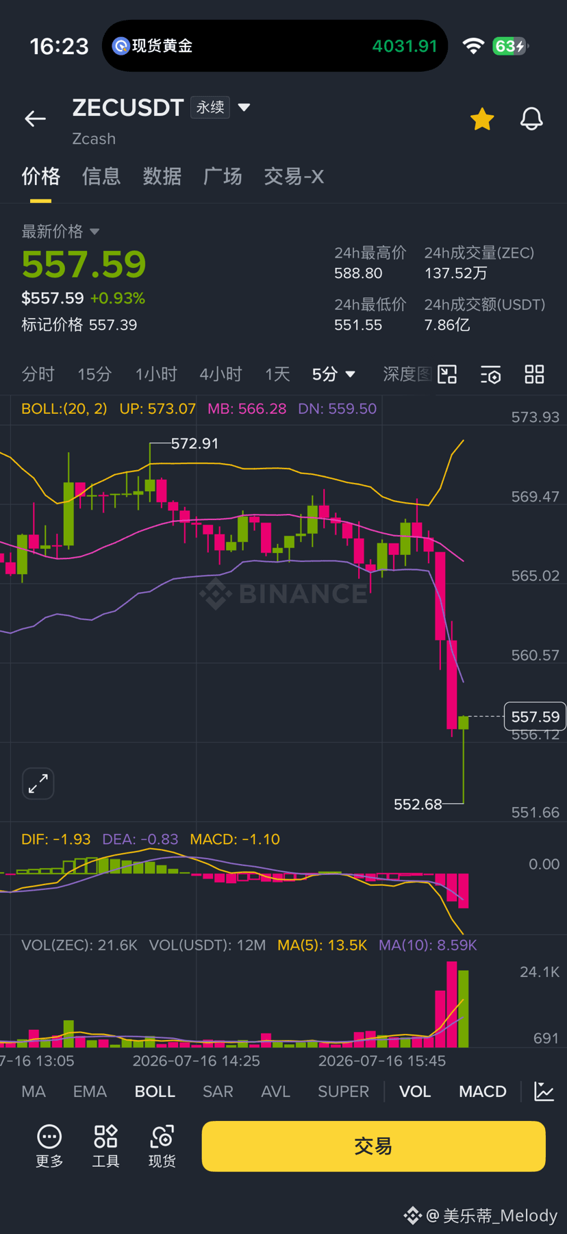Open the 更多 more options menu

[x=49, y=1146]
